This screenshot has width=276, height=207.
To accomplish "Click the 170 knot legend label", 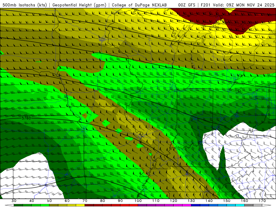I will tap(262, 201).
